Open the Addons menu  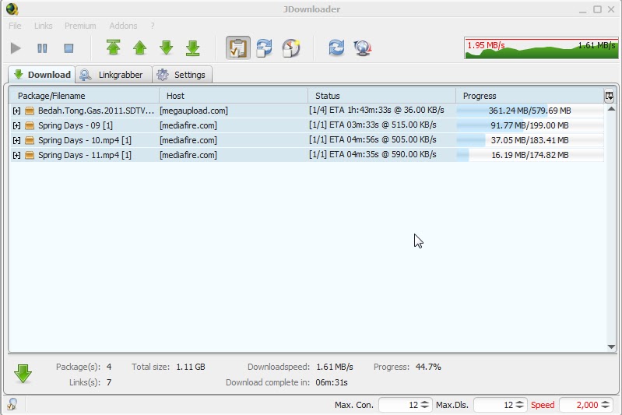(123, 26)
